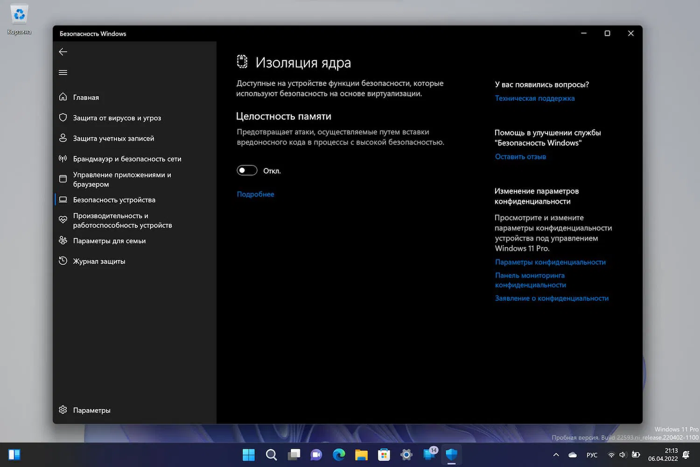Click Оставить отзыв link

click(x=520, y=156)
